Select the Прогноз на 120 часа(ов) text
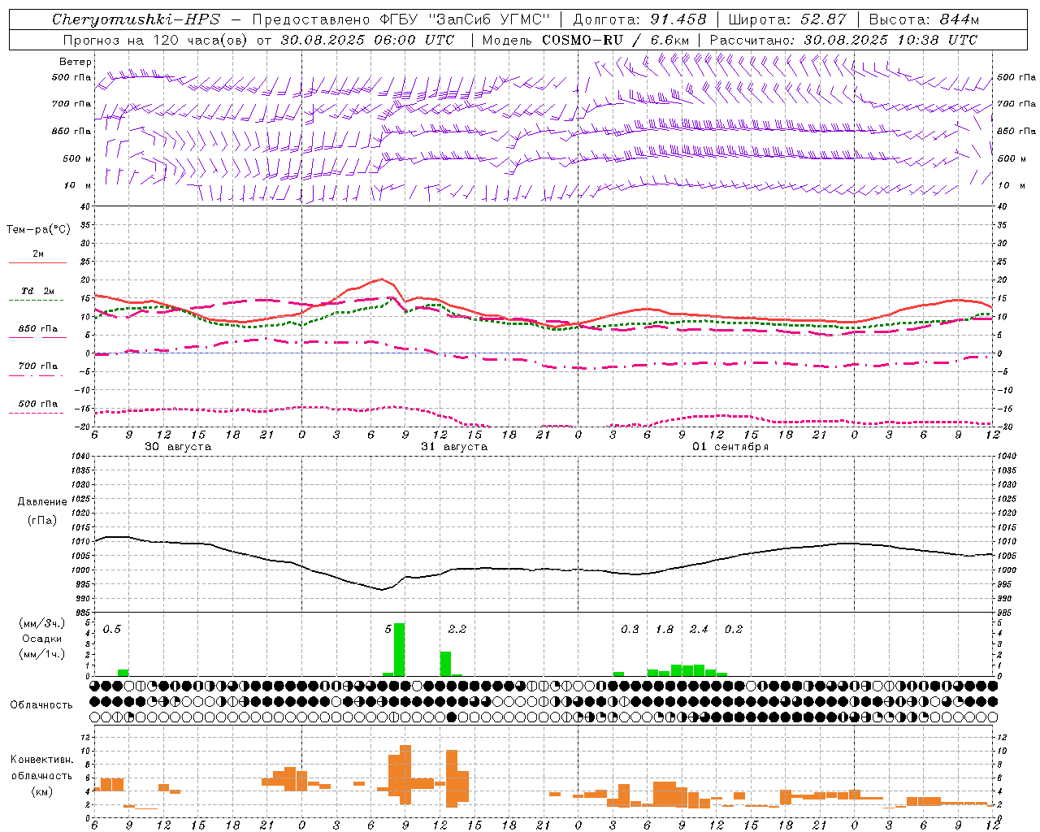1040x832 pixels. click(x=156, y=40)
